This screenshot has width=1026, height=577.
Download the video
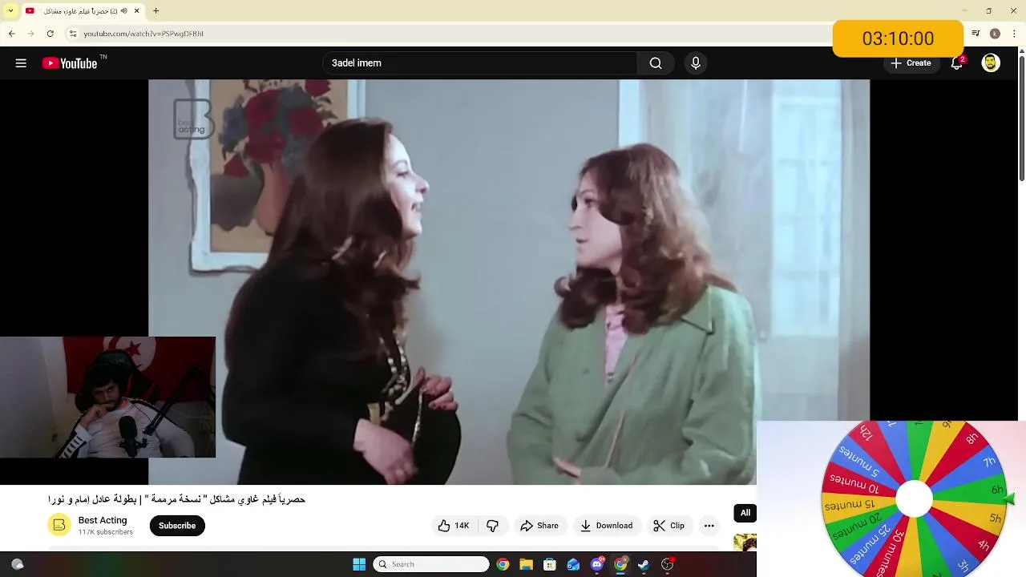coord(607,526)
